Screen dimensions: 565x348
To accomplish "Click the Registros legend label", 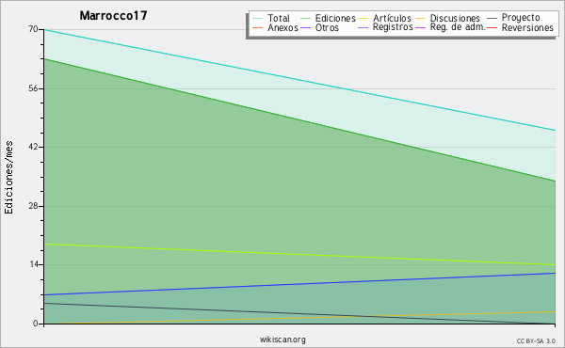I will (x=393, y=27).
